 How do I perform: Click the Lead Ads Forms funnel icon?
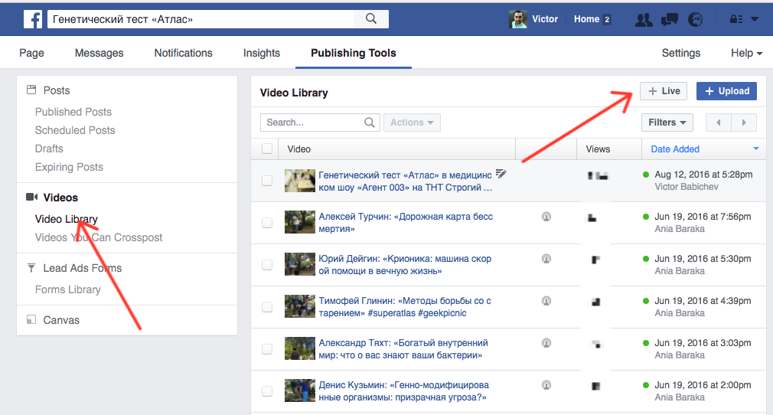(31, 267)
